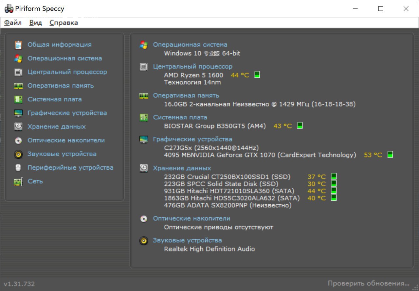
Task: Click the speaker icon for Звуковые устройства
Action: 18,154
